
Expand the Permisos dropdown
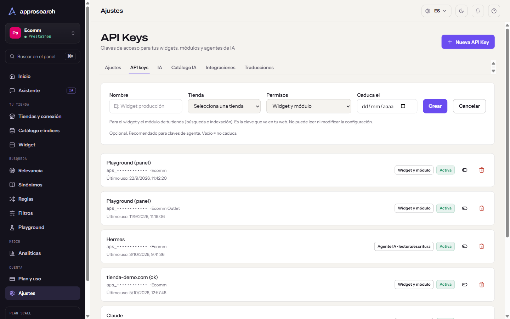[309, 106]
